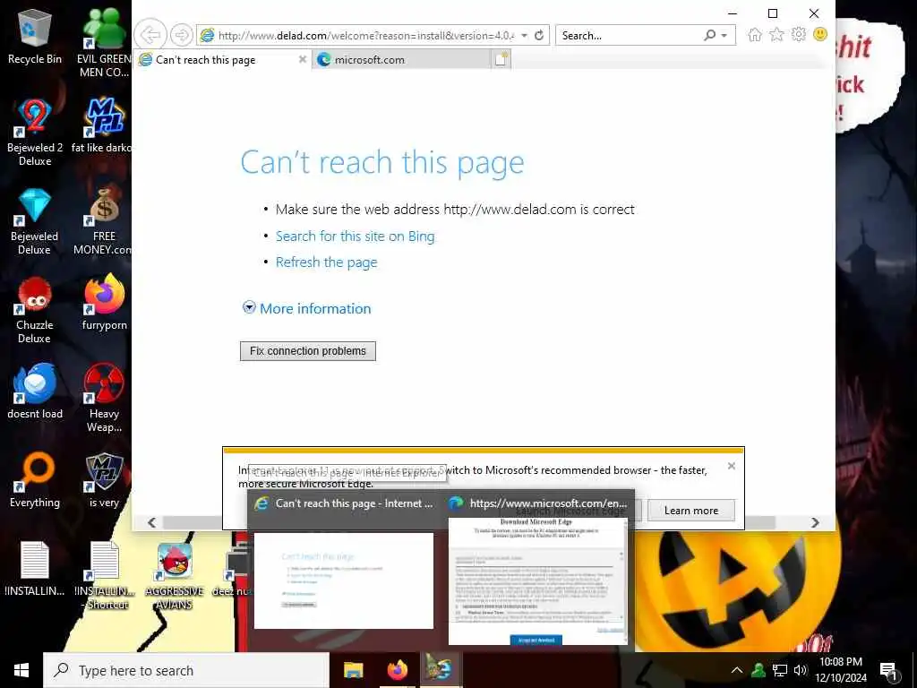Image resolution: width=917 pixels, height=688 pixels.
Task: Select the !INSTALLIN... text file icon
Action: point(35,569)
